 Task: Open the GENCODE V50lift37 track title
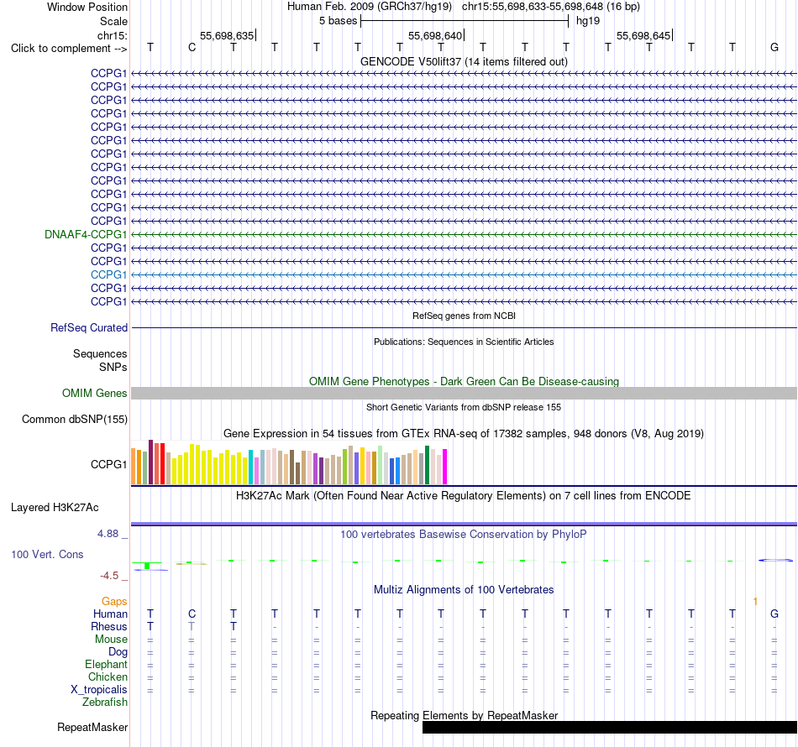[464, 61]
